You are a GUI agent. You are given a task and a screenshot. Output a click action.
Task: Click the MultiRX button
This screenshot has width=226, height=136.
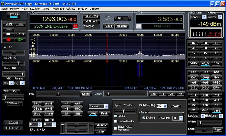tap(101, 125)
